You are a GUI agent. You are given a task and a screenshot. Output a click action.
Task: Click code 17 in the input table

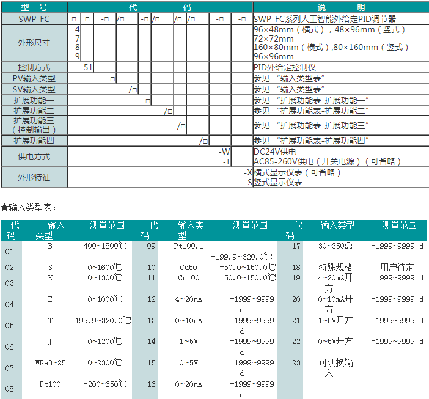(x=296, y=246)
